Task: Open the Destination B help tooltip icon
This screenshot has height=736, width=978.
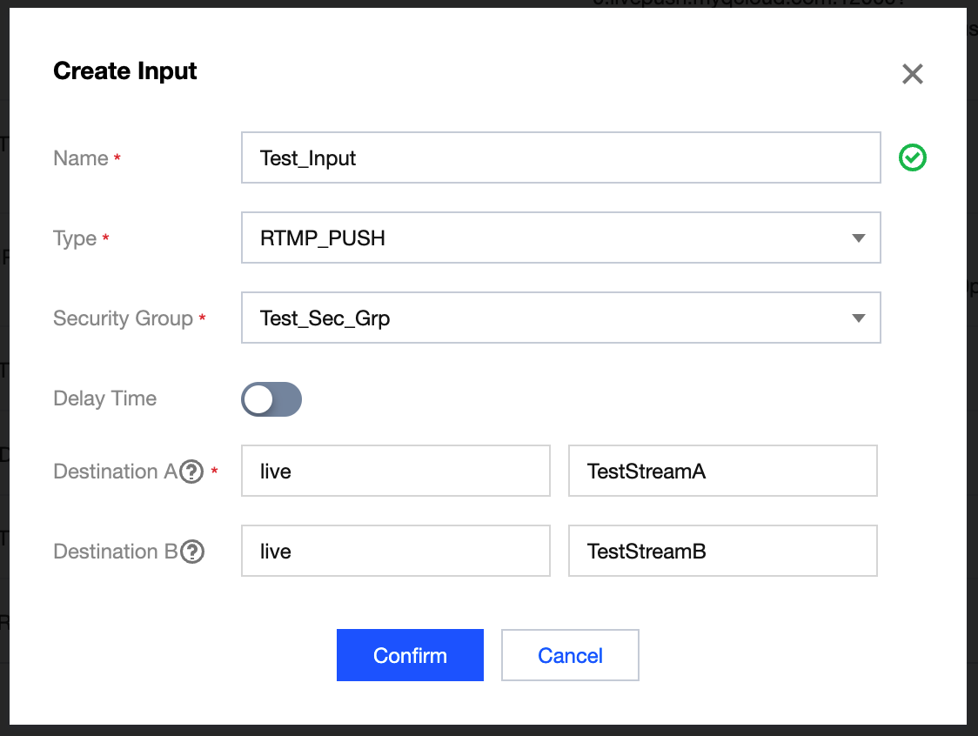Action: tap(191, 552)
